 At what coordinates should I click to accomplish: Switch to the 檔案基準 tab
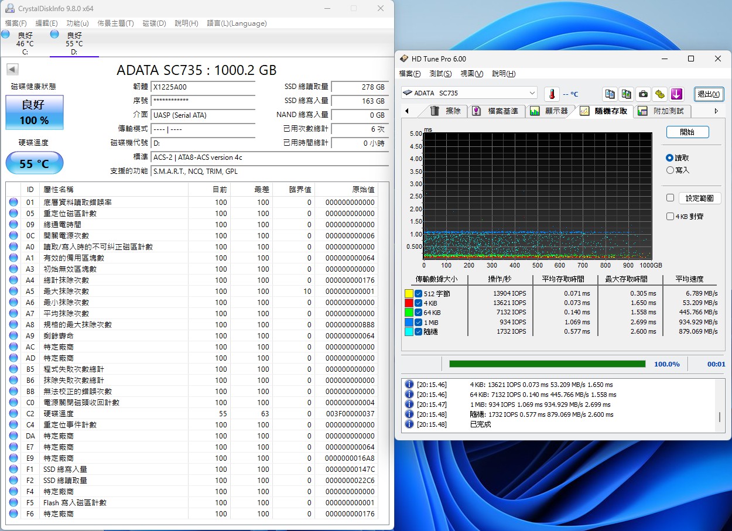point(495,111)
